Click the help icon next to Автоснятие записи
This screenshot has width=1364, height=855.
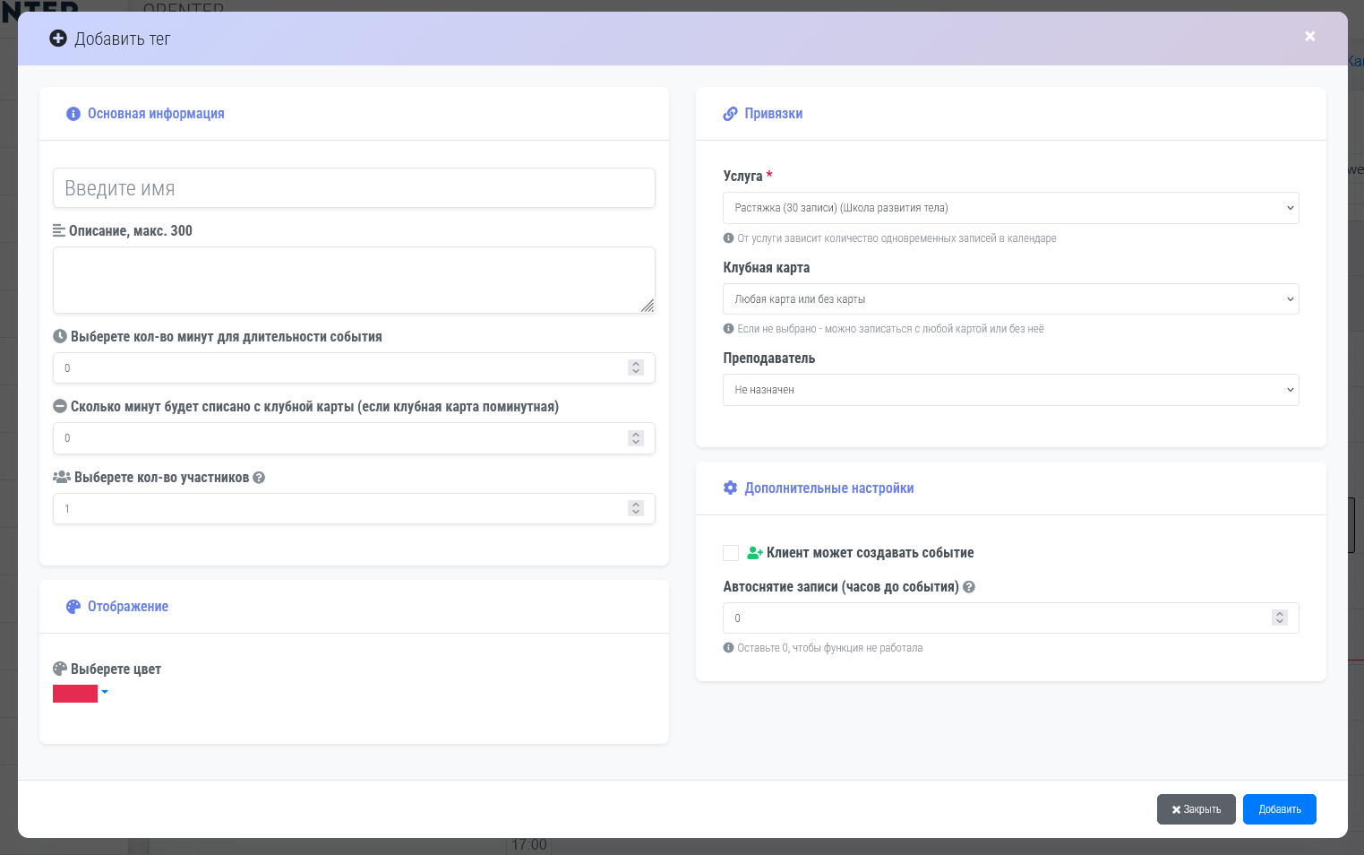pos(969,587)
